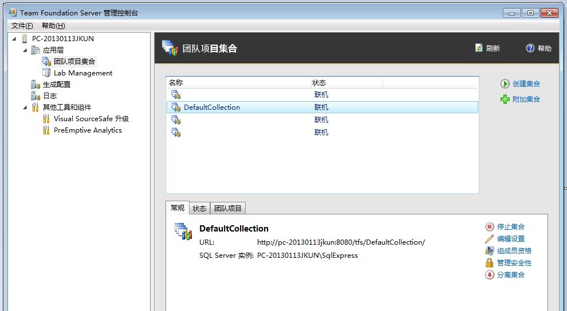
Task: Click the third unnamed collection row icon
Action: click(x=176, y=120)
